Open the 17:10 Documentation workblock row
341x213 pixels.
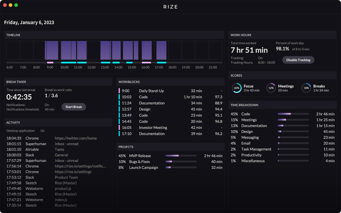(170, 134)
